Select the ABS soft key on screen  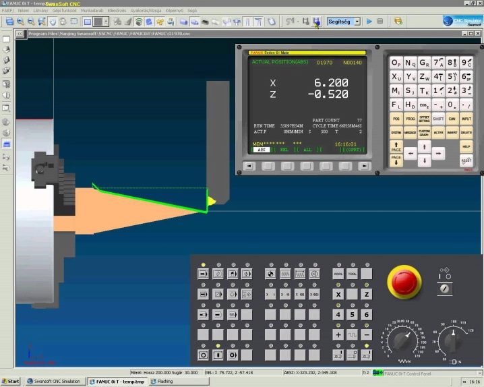click(x=262, y=150)
